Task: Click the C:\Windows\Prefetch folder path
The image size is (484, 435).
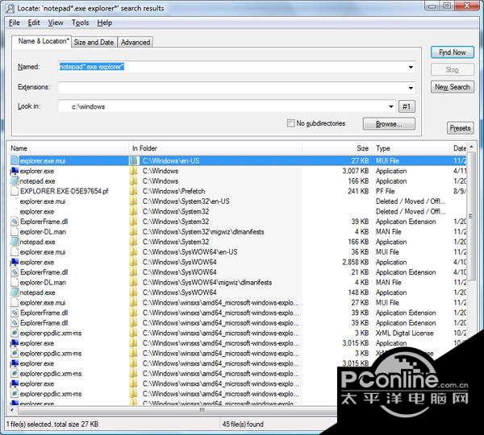Action: coord(173,191)
